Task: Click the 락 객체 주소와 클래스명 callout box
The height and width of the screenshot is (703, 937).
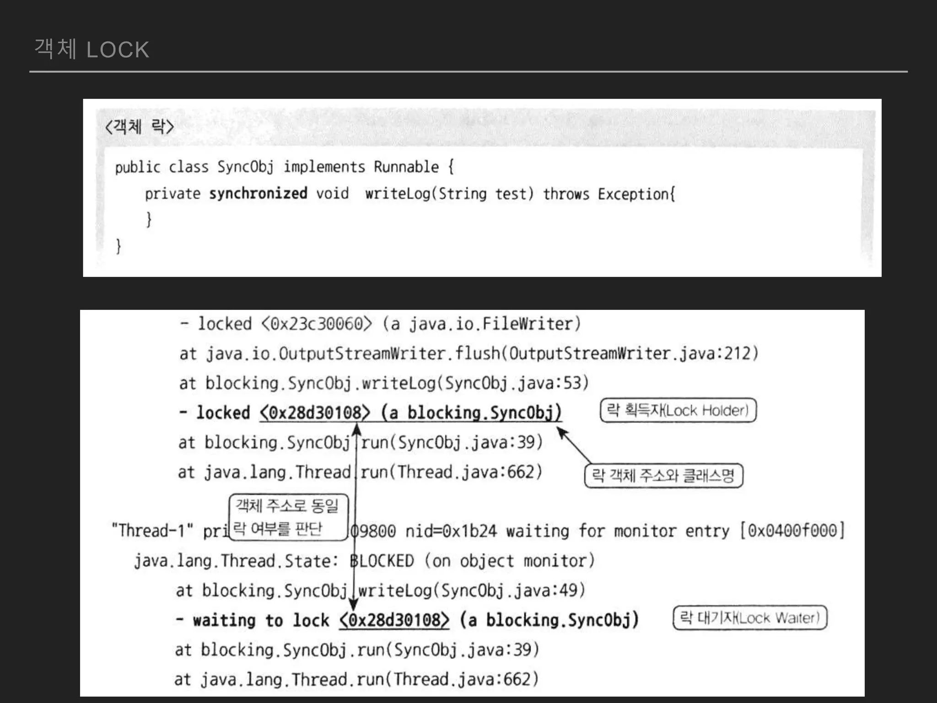Action: (x=663, y=476)
